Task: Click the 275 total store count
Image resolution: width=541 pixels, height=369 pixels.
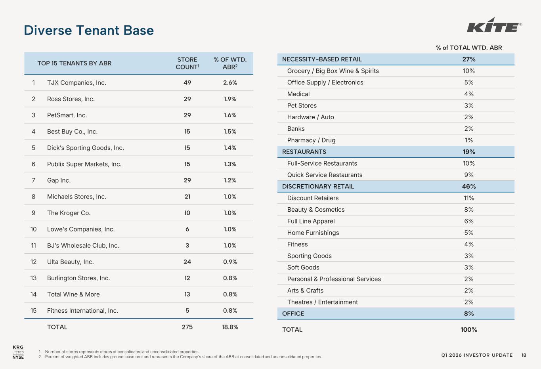Action: click(x=187, y=327)
